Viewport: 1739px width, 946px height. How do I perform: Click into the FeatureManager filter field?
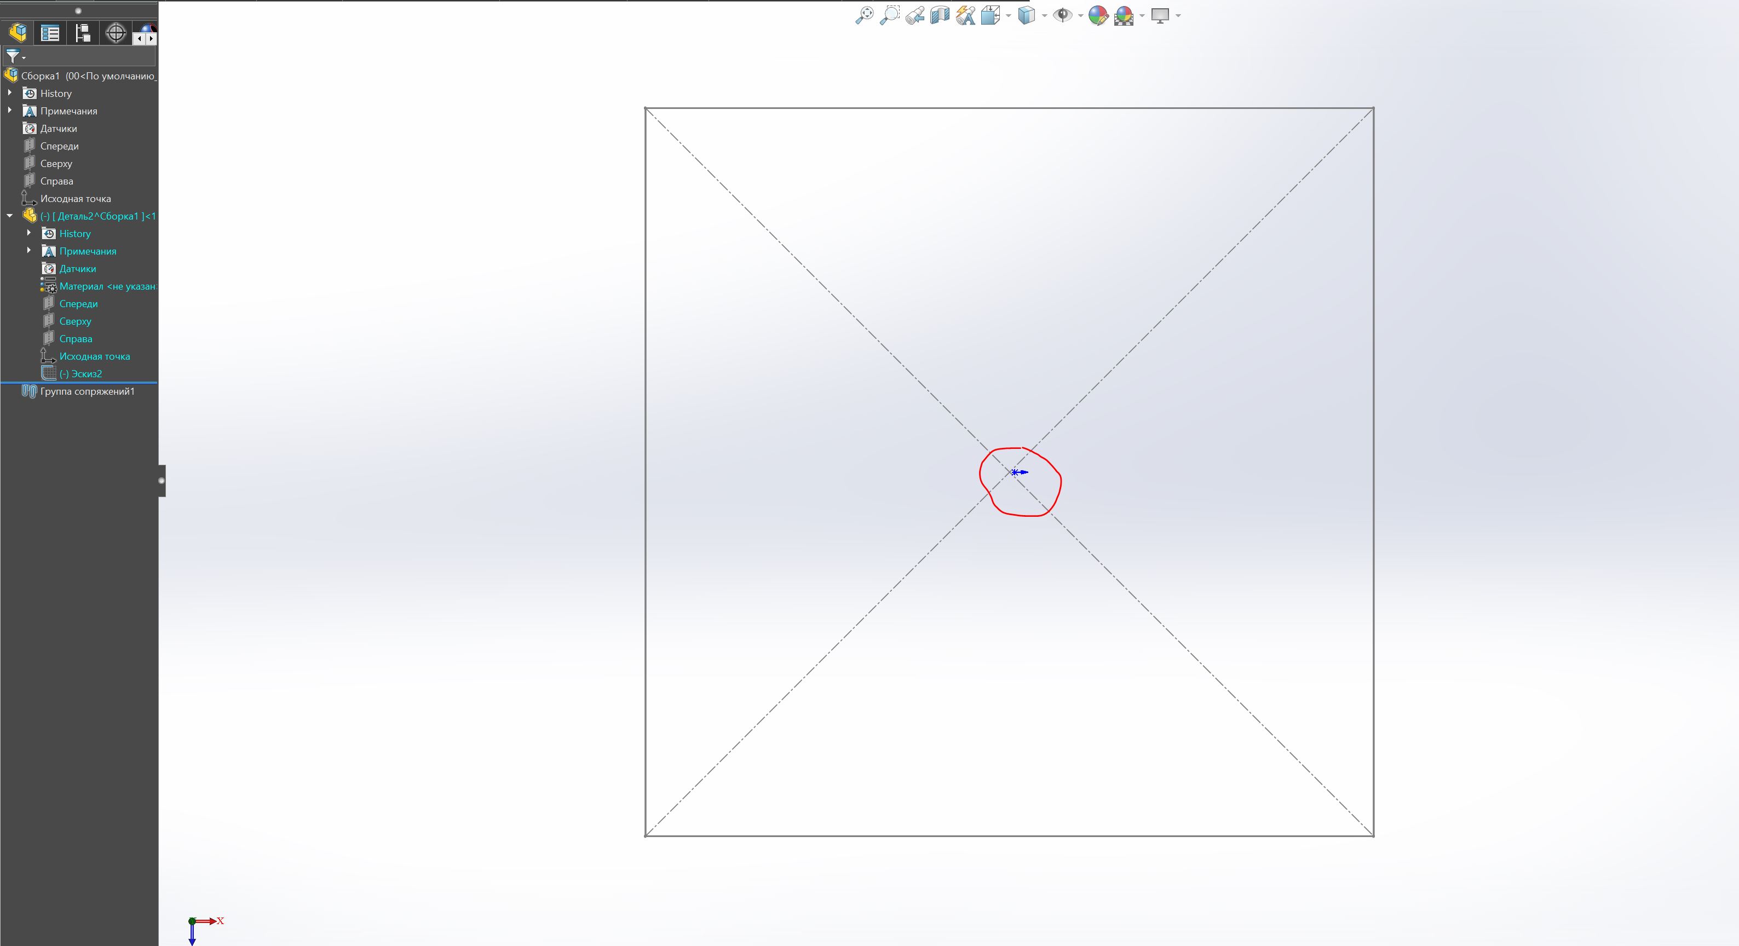click(90, 56)
